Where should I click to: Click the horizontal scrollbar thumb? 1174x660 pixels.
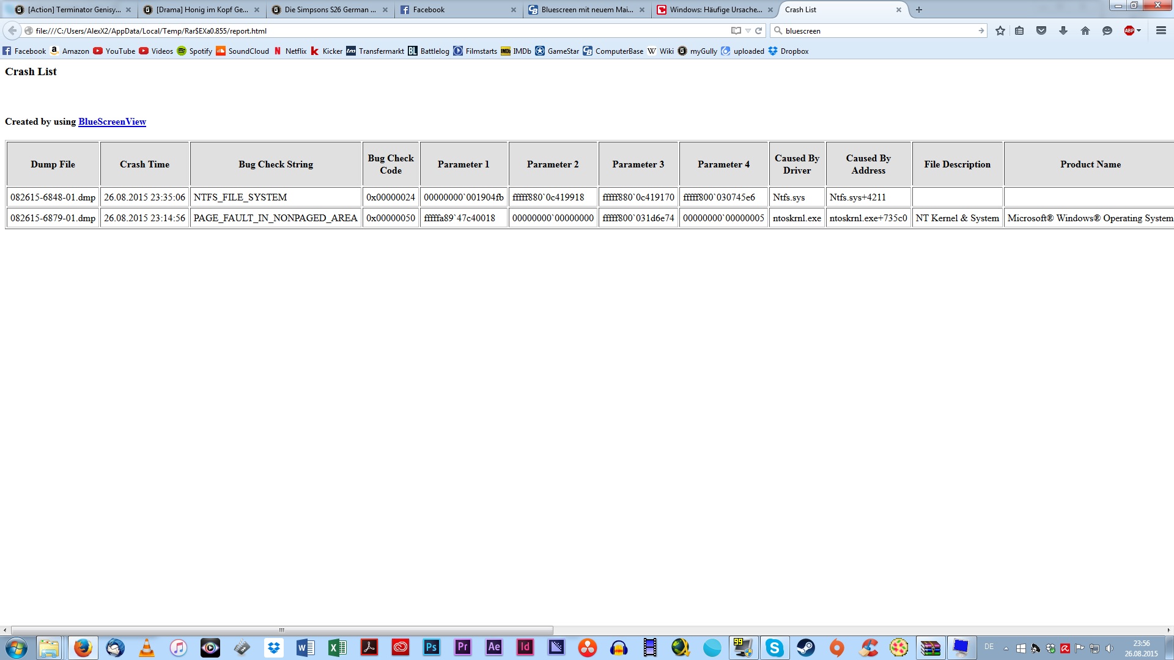coord(281,630)
